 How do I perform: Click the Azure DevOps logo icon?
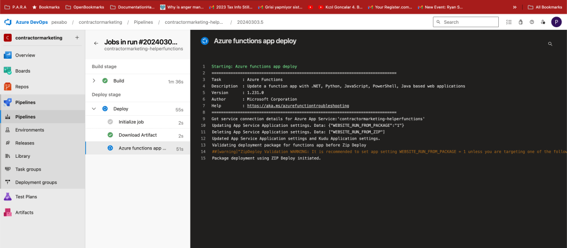[8, 22]
